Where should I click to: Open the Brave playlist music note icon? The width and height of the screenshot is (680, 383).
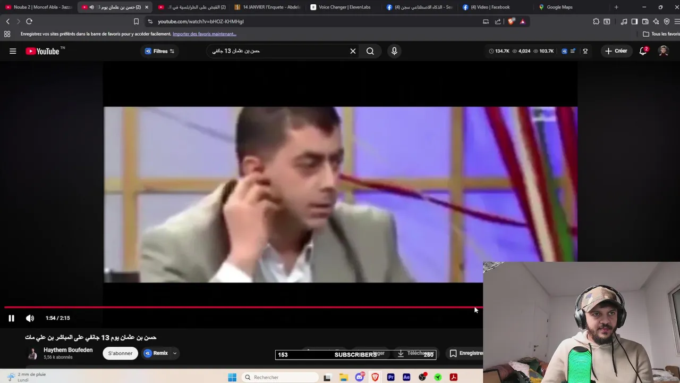pos(624,21)
